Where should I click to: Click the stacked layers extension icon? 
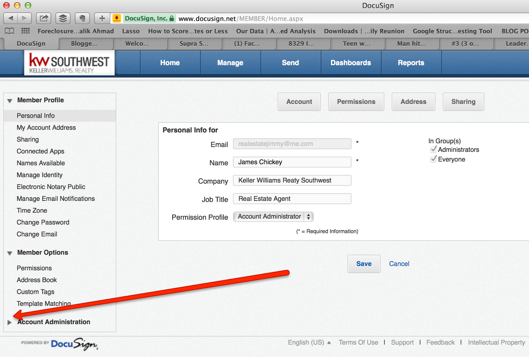pos(63,18)
